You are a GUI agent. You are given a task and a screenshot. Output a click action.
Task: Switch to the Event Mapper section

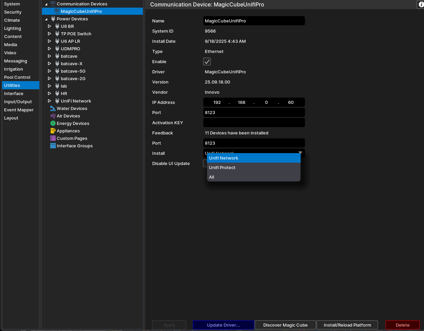pos(19,110)
